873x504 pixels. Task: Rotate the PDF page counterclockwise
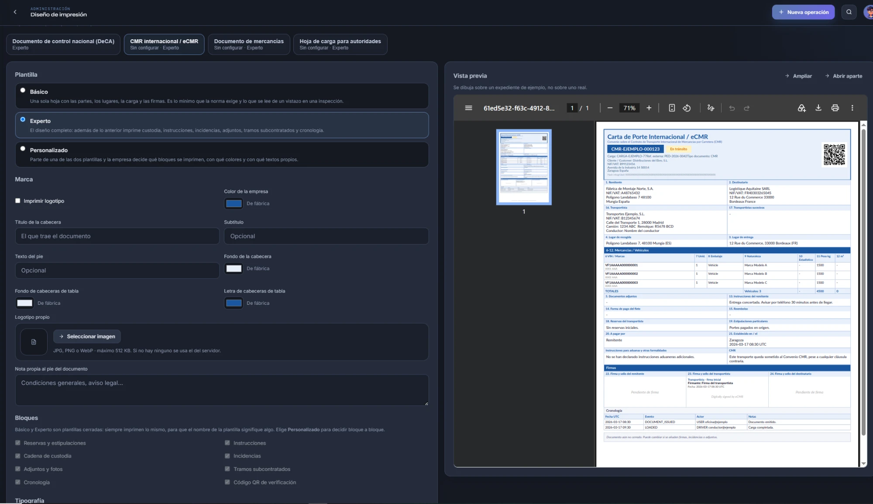[687, 108]
